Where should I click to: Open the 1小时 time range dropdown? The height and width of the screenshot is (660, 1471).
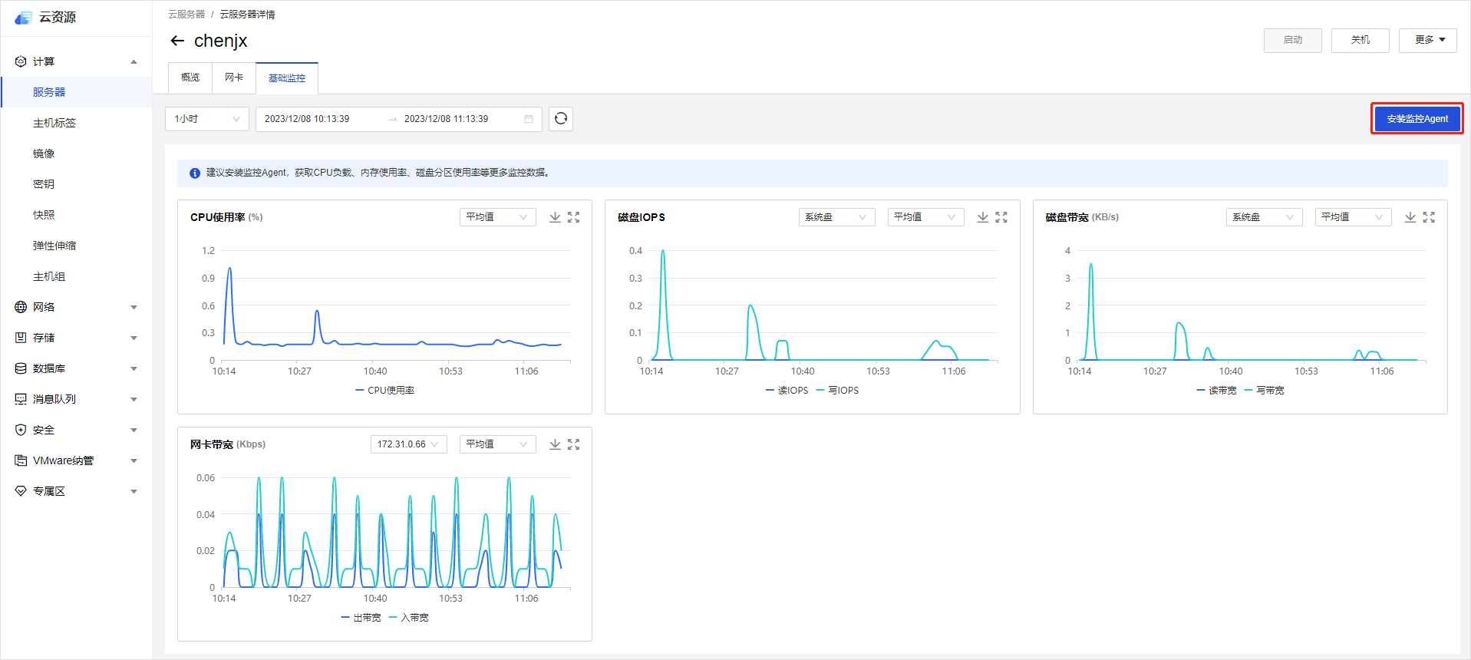[207, 119]
